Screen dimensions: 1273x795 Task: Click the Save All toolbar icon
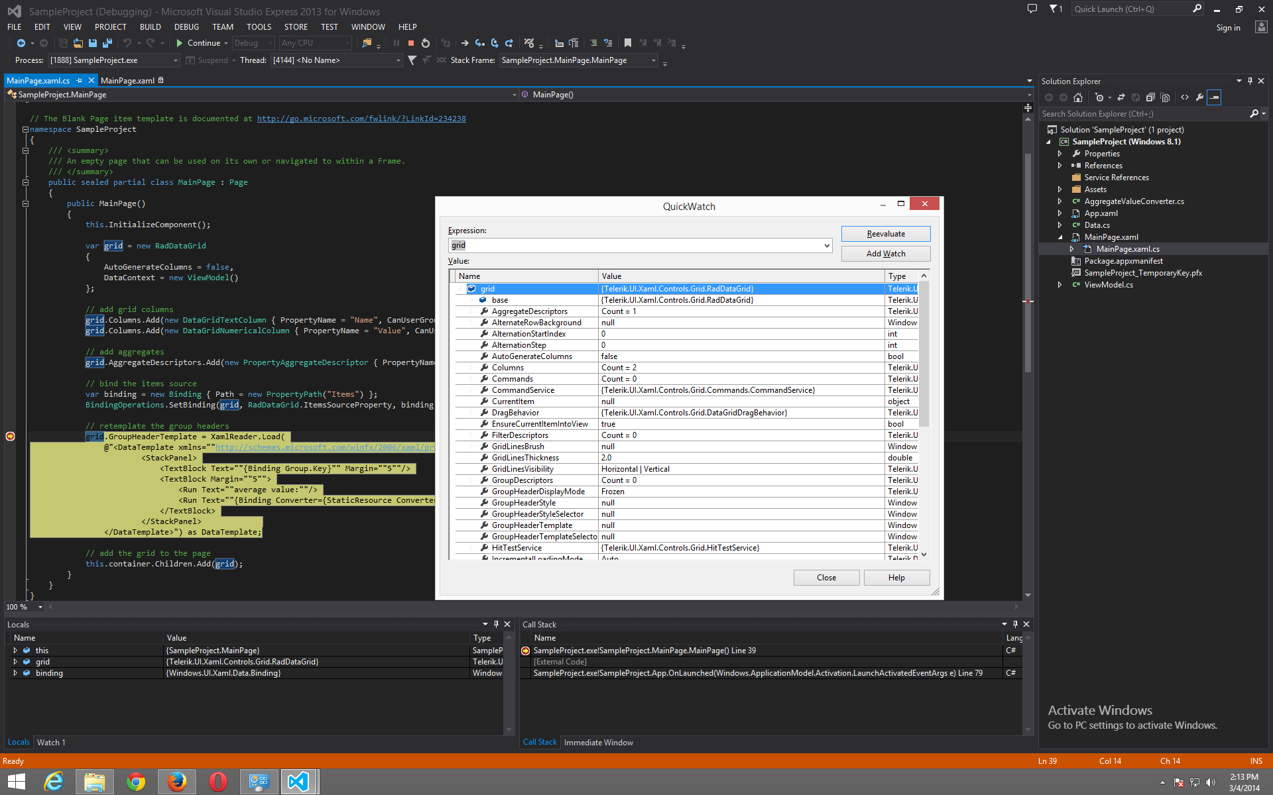point(107,43)
